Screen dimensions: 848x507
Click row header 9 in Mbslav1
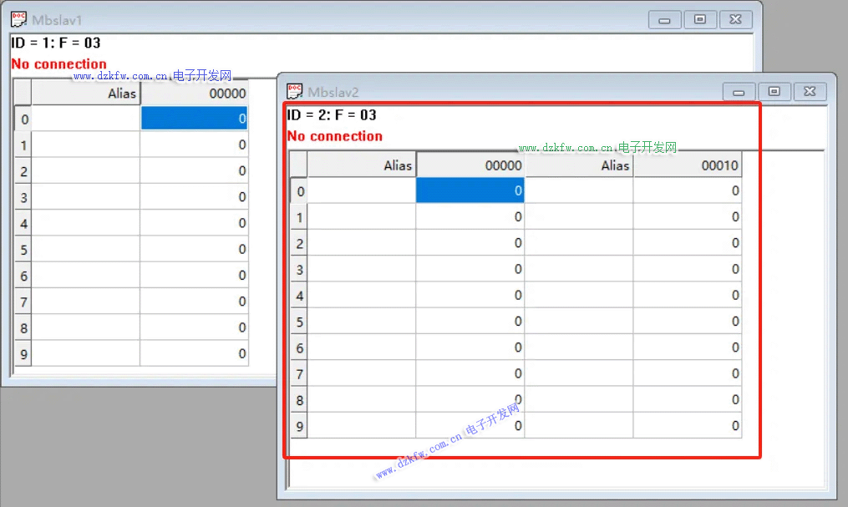point(23,354)
